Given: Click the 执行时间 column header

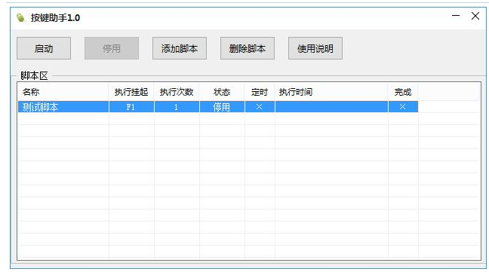Looking at the screenshot, I should (331, 92).
